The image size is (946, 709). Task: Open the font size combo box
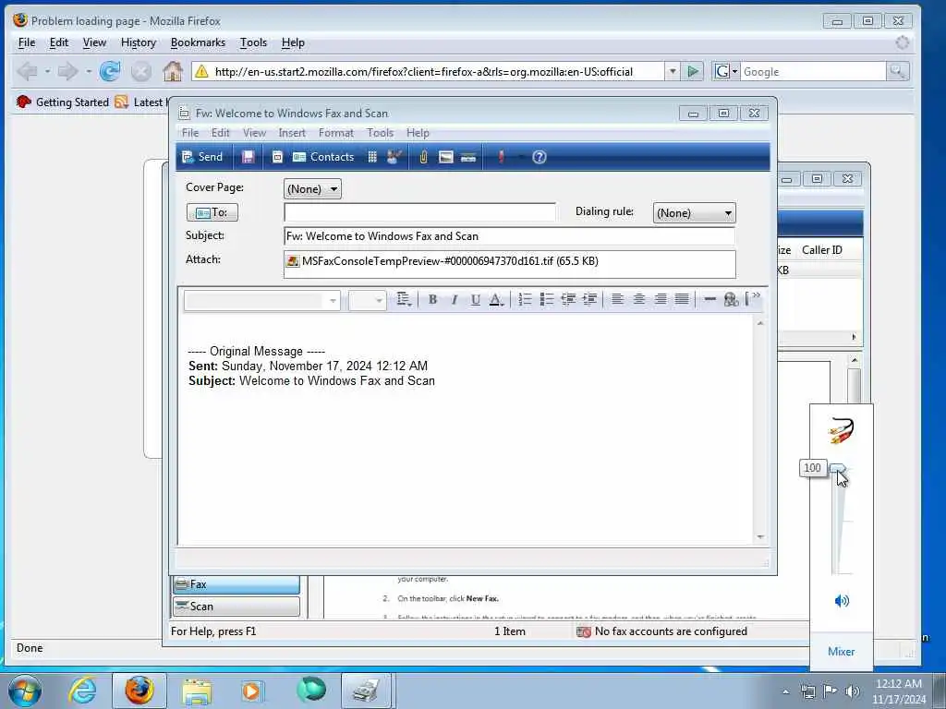(x=367, y=300)
